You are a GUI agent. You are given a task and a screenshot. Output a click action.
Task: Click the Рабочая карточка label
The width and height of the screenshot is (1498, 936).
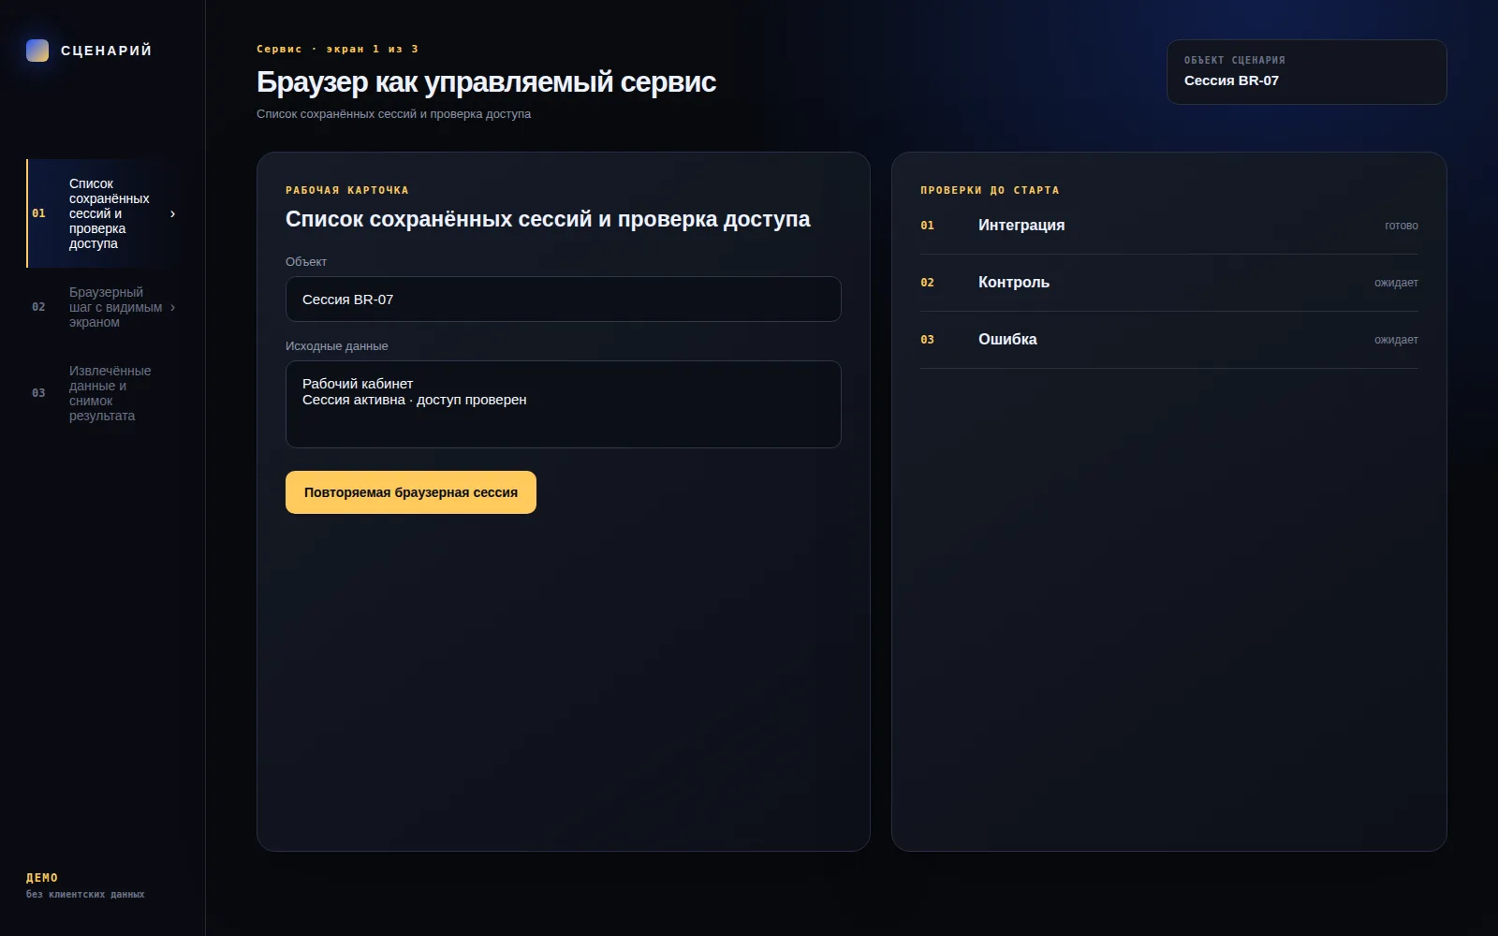click(x=347, y=190)
